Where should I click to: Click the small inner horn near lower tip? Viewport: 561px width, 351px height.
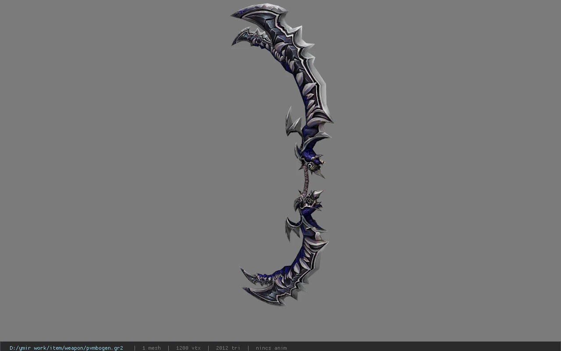coord(251,276)
